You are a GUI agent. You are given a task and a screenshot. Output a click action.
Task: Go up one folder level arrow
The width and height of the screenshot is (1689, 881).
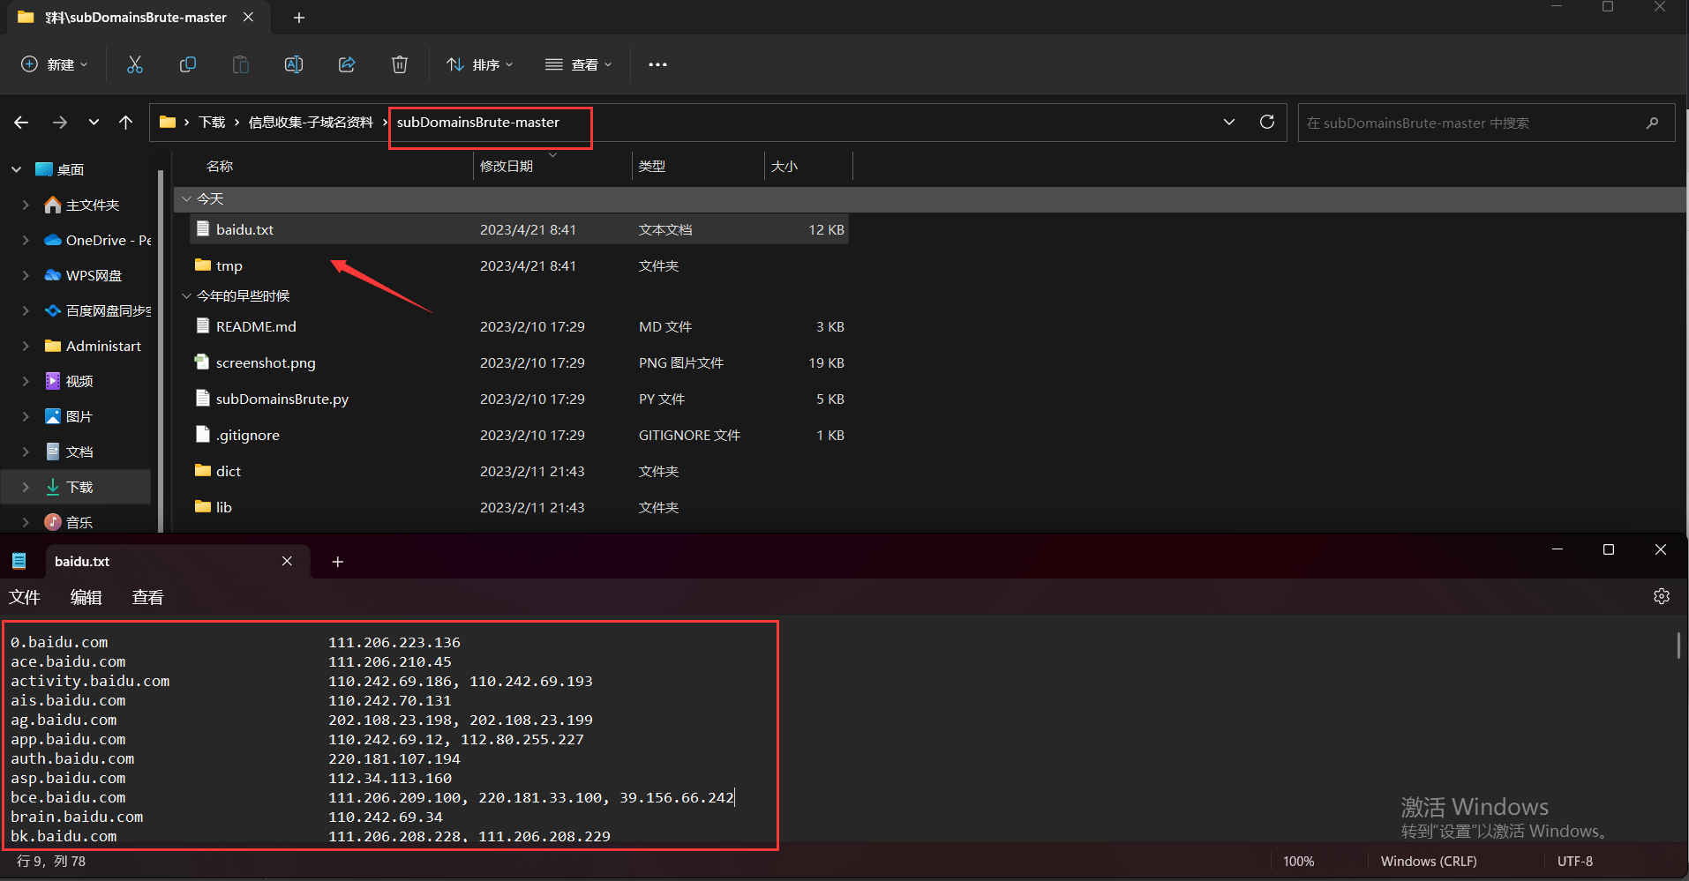[126, 123]
